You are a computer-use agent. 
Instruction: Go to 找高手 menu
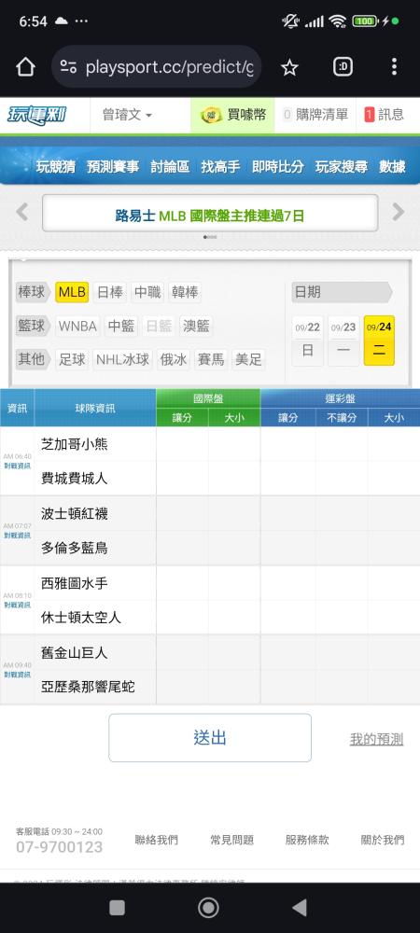(x=220, y=167)
